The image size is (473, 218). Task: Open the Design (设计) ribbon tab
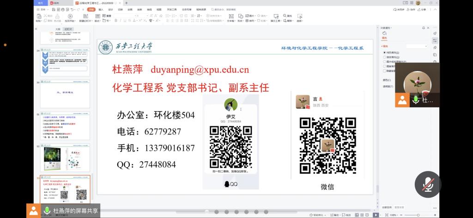pos(110,9)
